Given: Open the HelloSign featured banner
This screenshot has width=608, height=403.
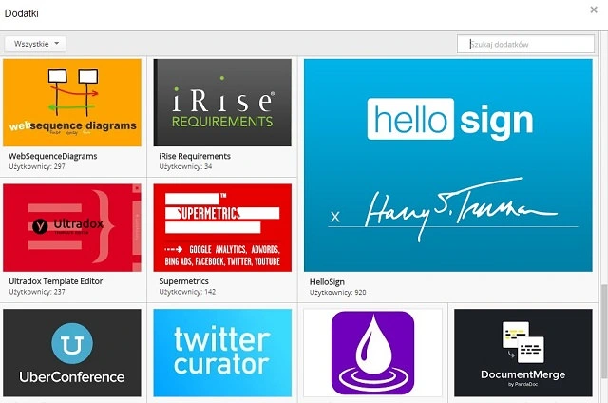Looking at the screenshot, I should (447, 165).
